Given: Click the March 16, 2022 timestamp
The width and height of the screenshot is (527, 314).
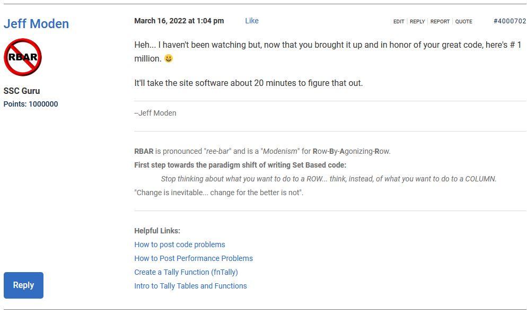Looking at the screenshot, I should pos(179,21).
